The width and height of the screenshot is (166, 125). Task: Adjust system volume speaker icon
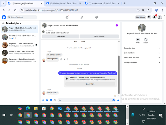[x=143, y=115]
